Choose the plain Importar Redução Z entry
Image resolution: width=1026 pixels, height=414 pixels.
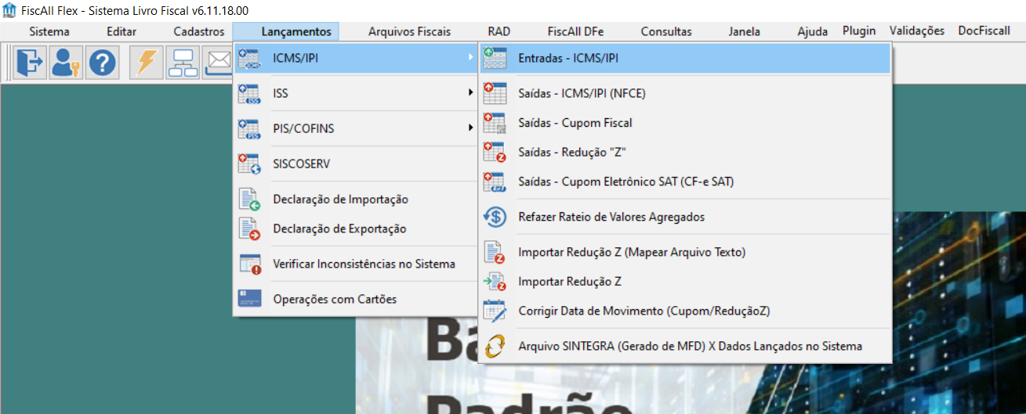[x=684, y=281]
